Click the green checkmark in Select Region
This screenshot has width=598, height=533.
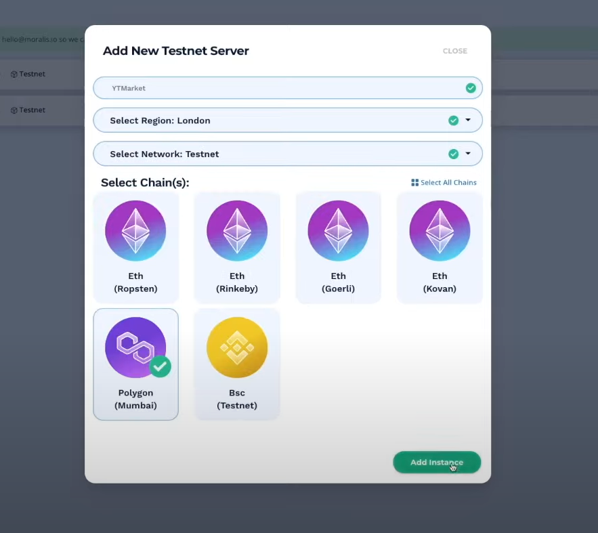pyautogui.click(x=454, y=121)
